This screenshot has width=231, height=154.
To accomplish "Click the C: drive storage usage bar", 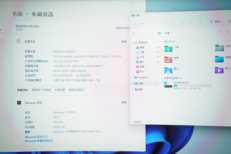I will pos(193,86).
